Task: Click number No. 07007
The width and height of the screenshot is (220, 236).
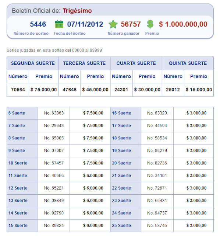Action: 54,151
